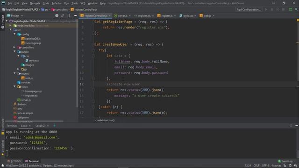Image resolution: width=299 pixels, height=168 pixels.
Task: Open the Refactor menu
Action: 57,3
